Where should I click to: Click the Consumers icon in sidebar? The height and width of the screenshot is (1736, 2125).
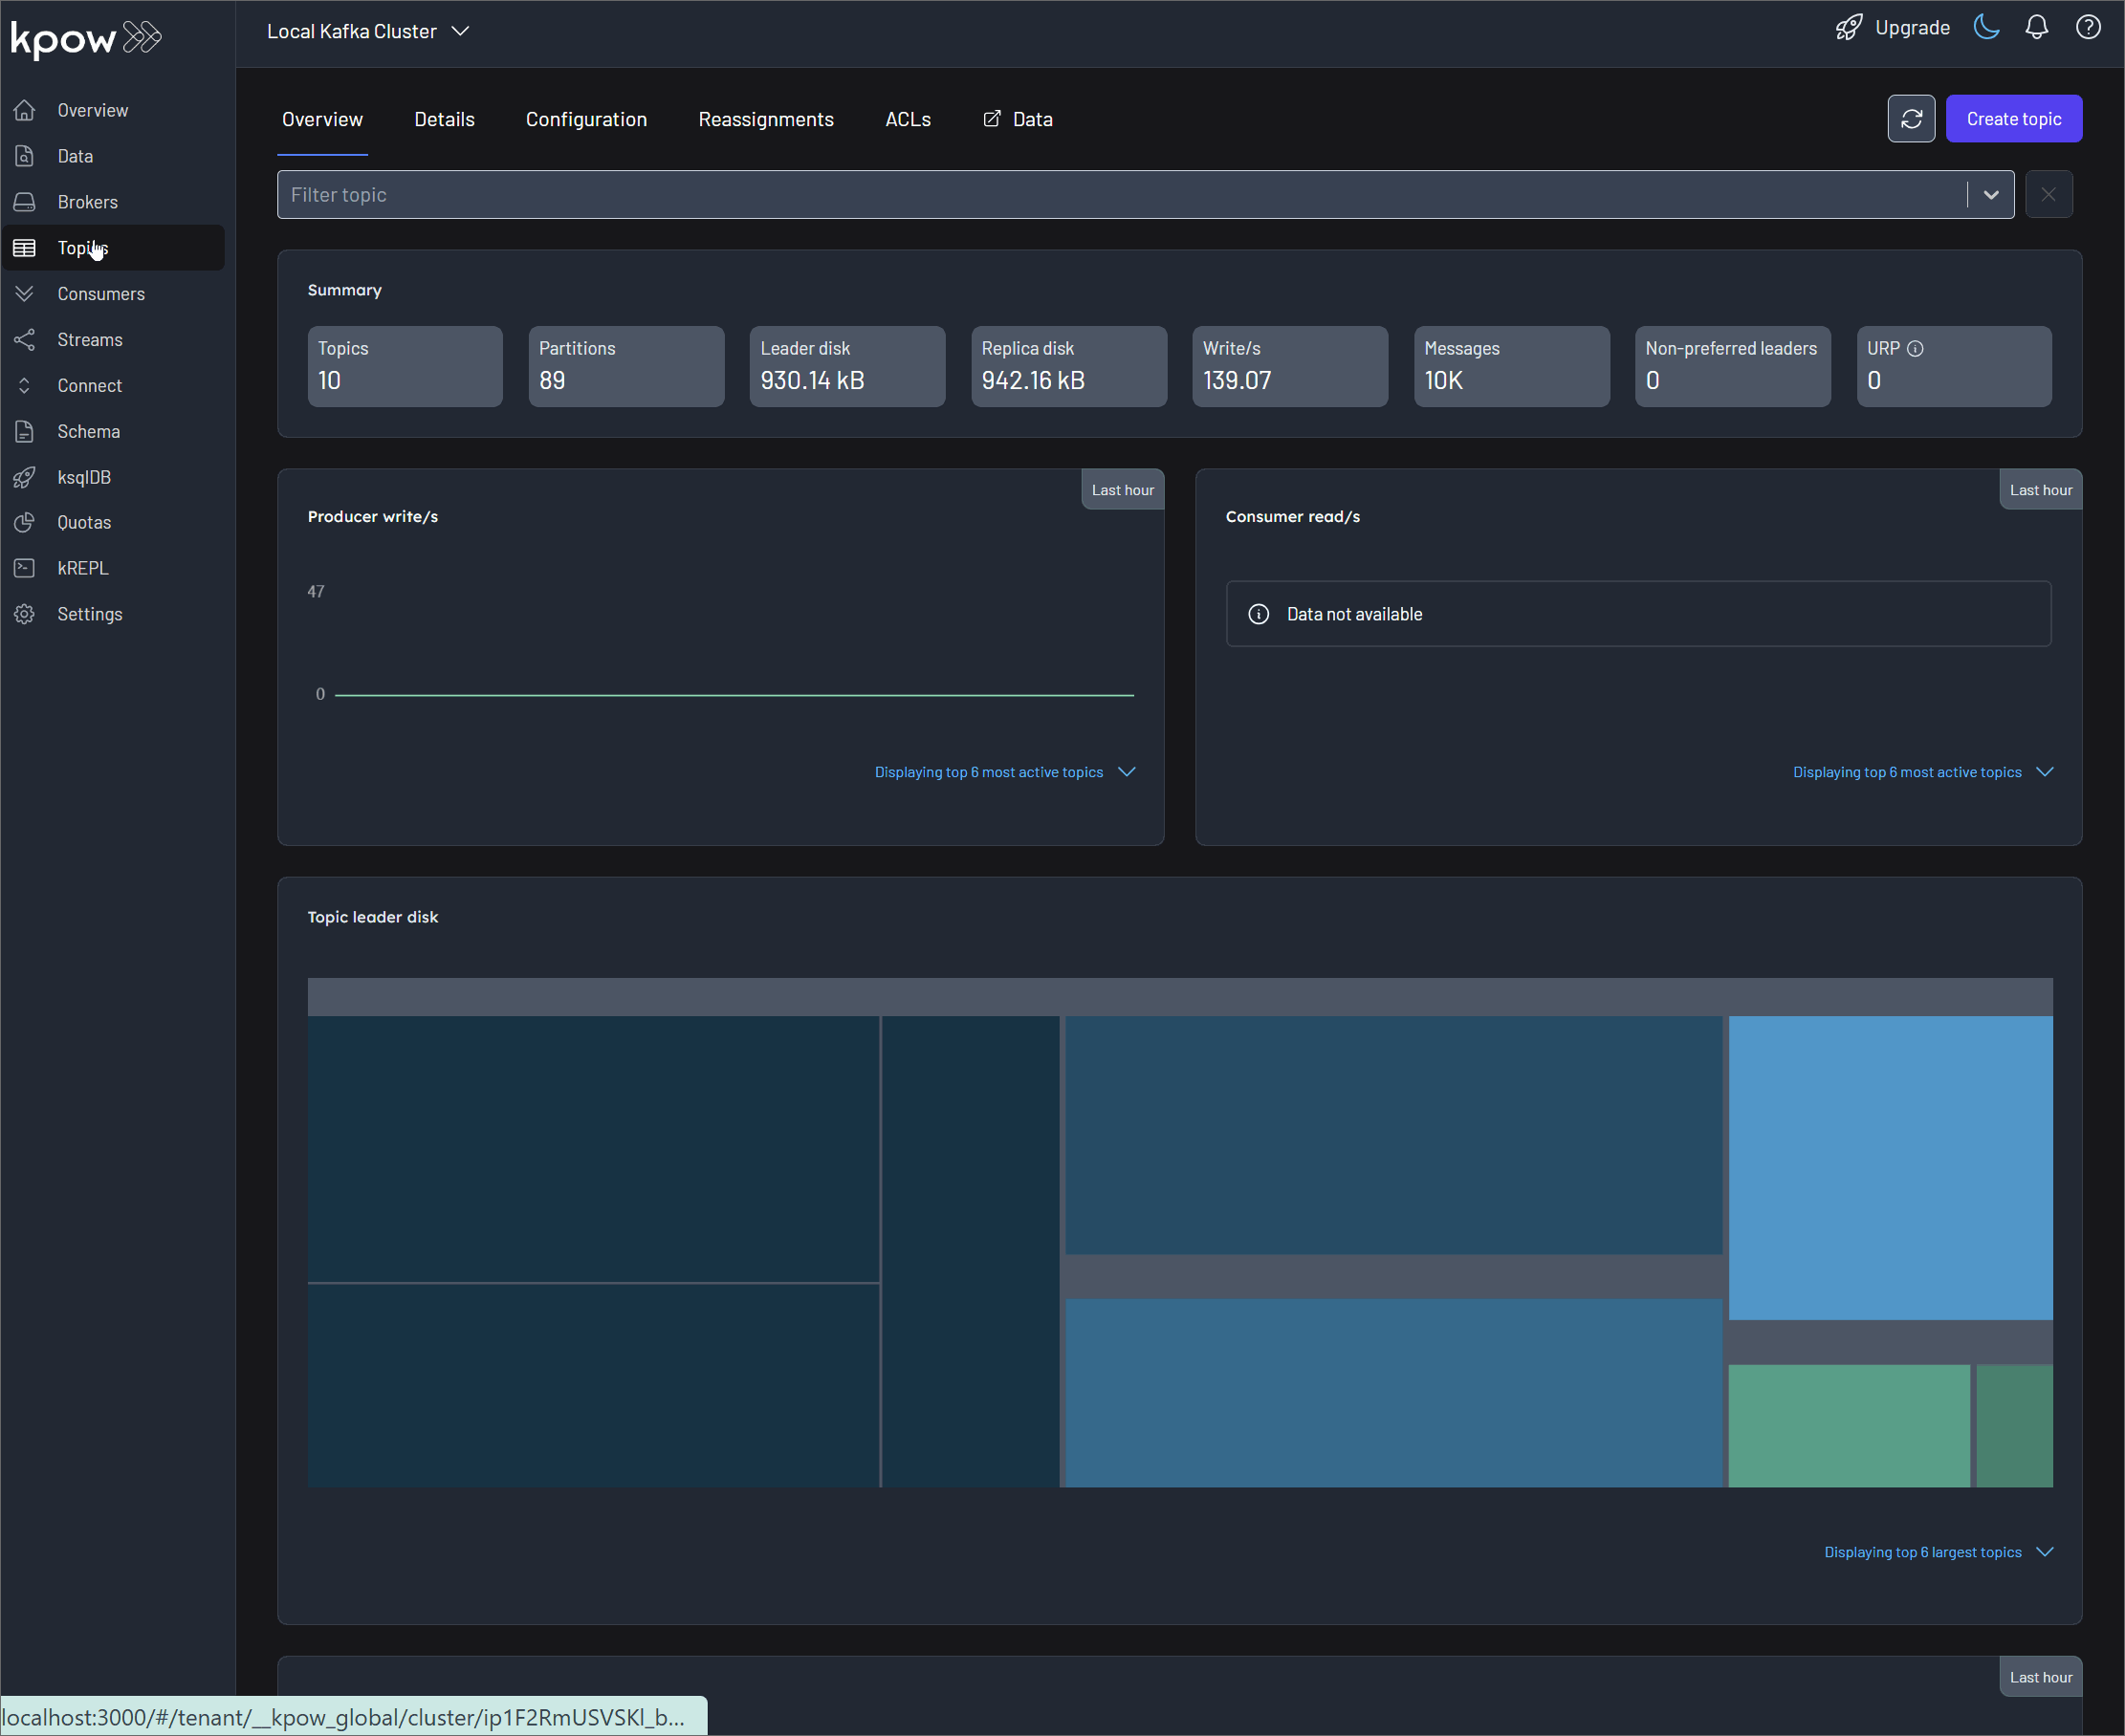pyautogui.click(x=25, y=294)
